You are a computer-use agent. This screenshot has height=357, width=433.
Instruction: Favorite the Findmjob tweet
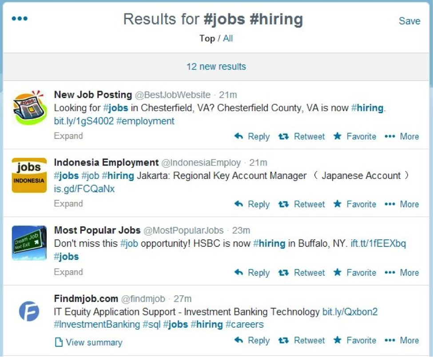354,341
